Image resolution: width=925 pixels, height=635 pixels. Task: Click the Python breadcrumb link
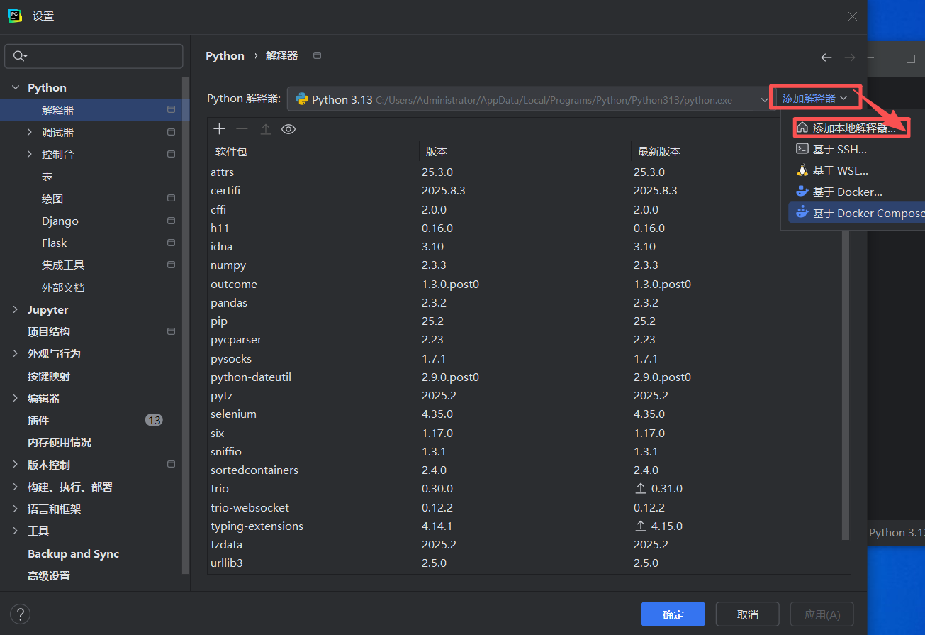[225, 56]
